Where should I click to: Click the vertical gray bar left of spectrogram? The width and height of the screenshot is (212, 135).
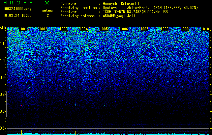[6, 104]
